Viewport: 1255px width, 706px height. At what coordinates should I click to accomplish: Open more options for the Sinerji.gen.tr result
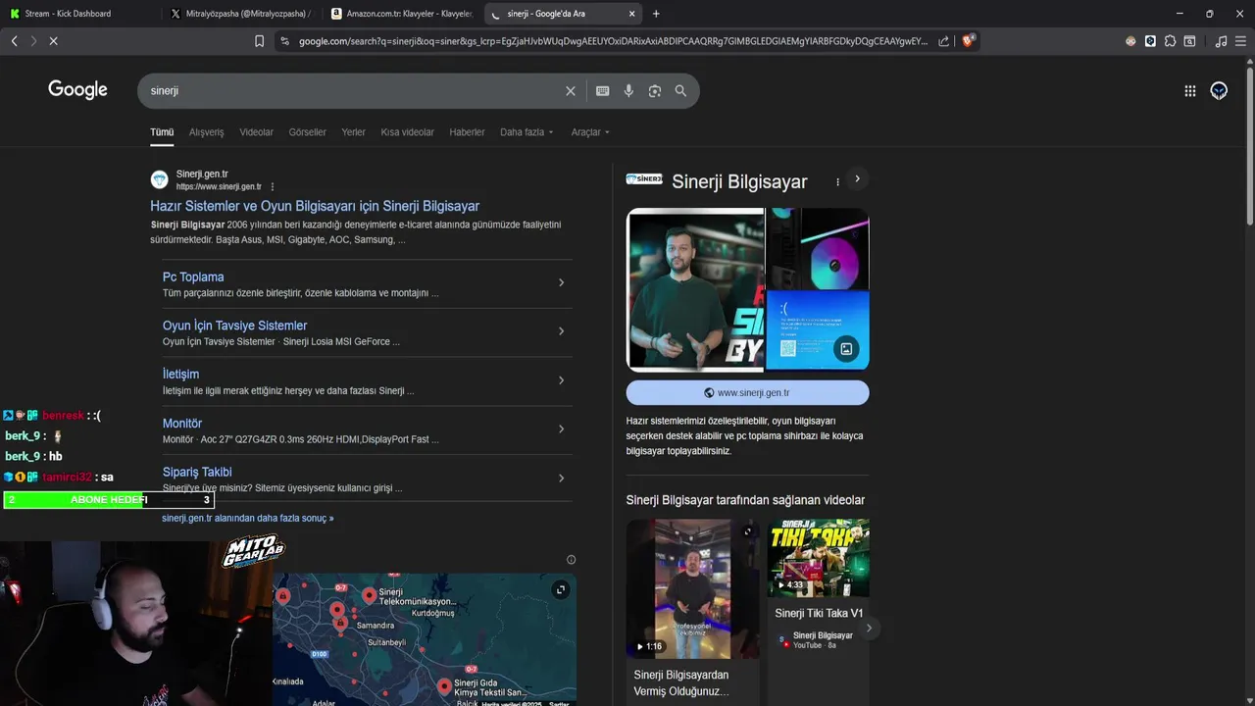273,186
